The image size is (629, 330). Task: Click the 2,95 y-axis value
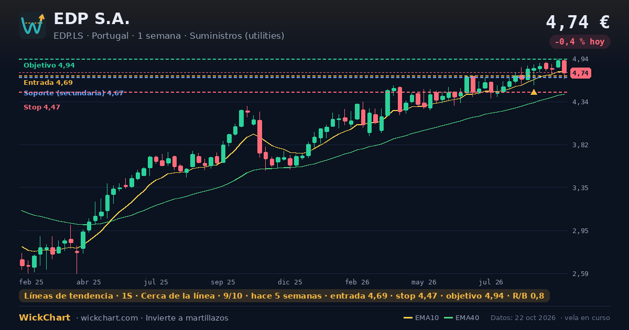(x=581, y=231)
